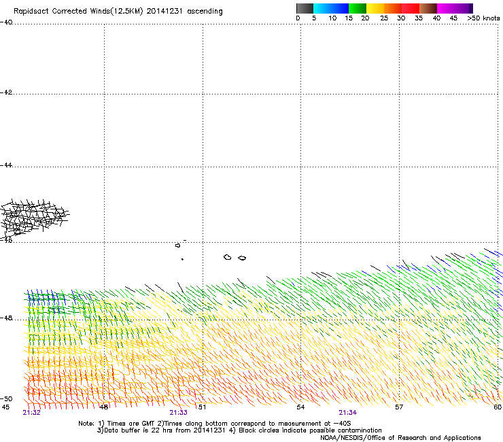Click the '>50 knots' legend label

coord(483,18)
